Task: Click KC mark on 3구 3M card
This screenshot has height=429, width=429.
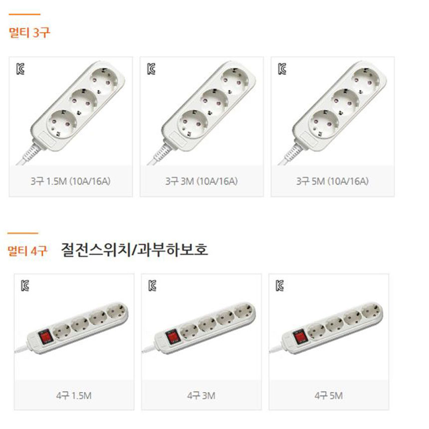Action: (151, 69)
